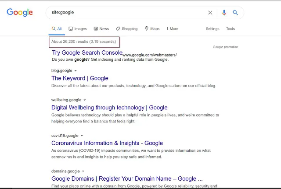Open search Tools
This screenshot has height=189, width=281.
coord(230,29)
